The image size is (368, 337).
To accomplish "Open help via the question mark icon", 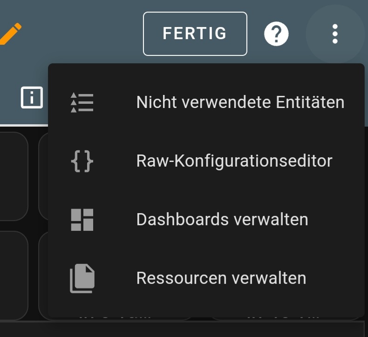I will (x=276, y=34).
